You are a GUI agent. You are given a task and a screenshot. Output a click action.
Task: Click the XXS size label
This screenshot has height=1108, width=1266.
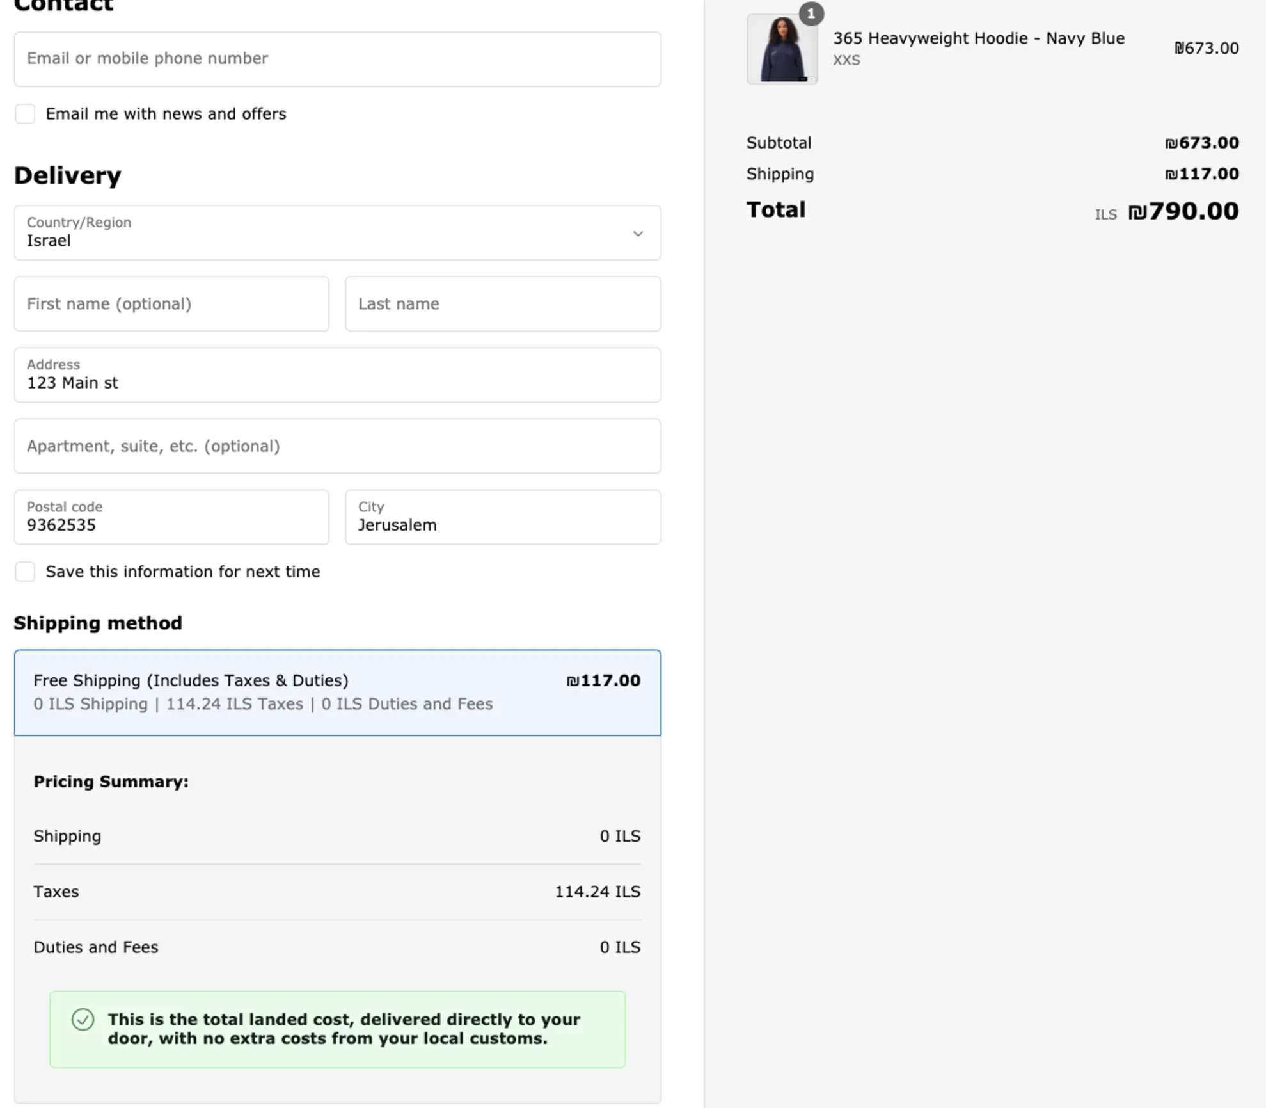(x=846, y=60)
